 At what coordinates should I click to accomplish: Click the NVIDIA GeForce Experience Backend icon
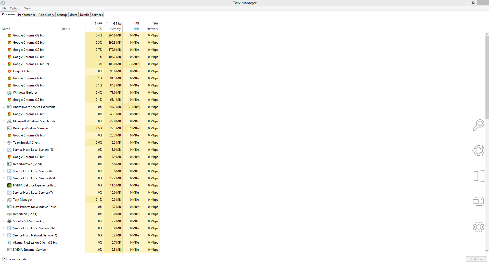coord(9,185)
